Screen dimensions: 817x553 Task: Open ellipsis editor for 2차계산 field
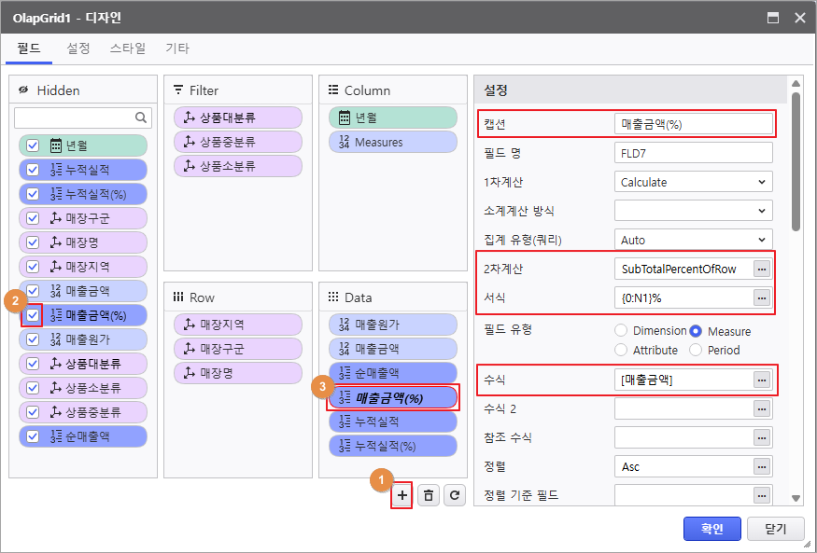click(762, 269)
